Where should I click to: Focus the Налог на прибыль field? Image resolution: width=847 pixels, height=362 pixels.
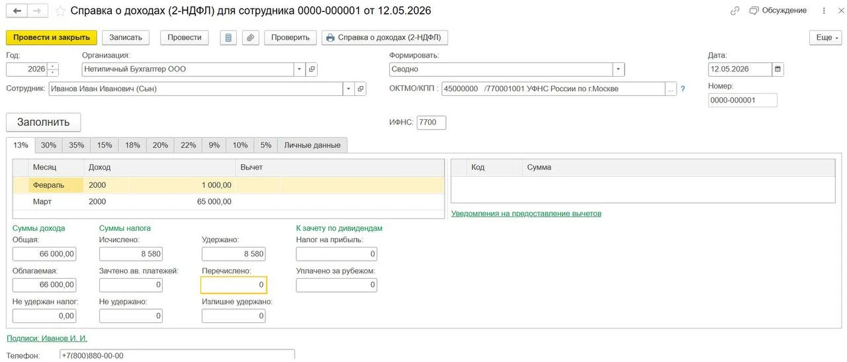tap(337, 253)
